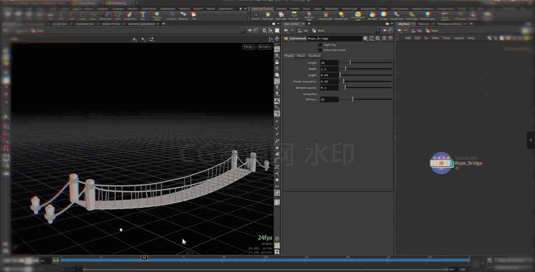Click the Stiffness slider

click(x=366, y=99)
